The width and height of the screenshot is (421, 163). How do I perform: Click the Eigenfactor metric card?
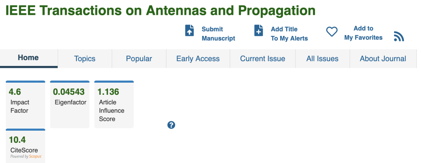coord(70,104)
